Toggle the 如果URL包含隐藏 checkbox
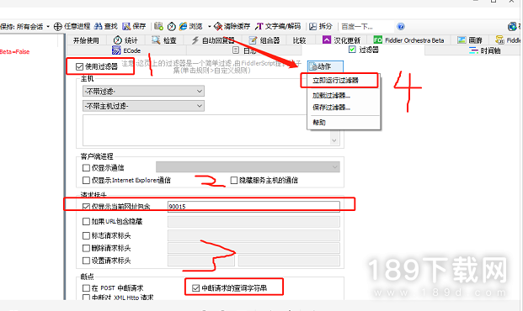The height and width of the screenshot is (311, 523). pyautogui.click(x=86, y=221)
